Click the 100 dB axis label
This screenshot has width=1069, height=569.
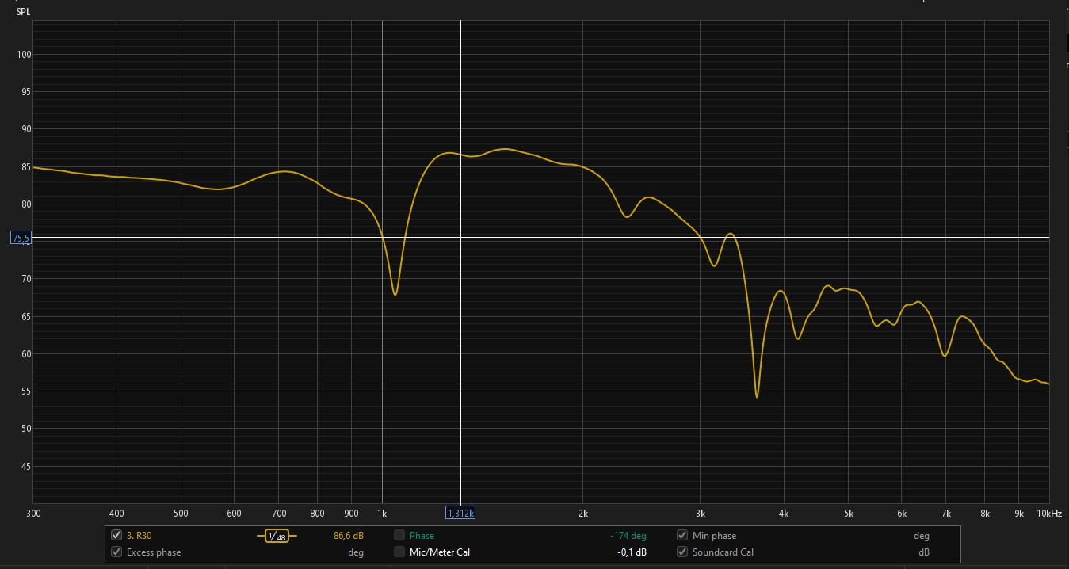(x=25, y=54)
